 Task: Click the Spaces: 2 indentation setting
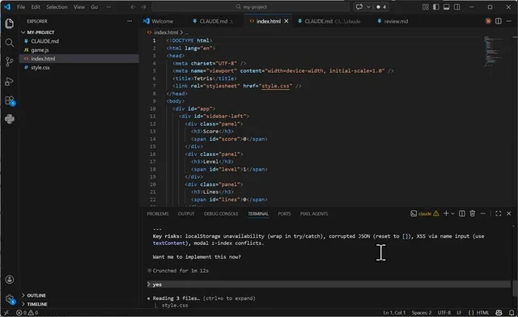[422, 312]
